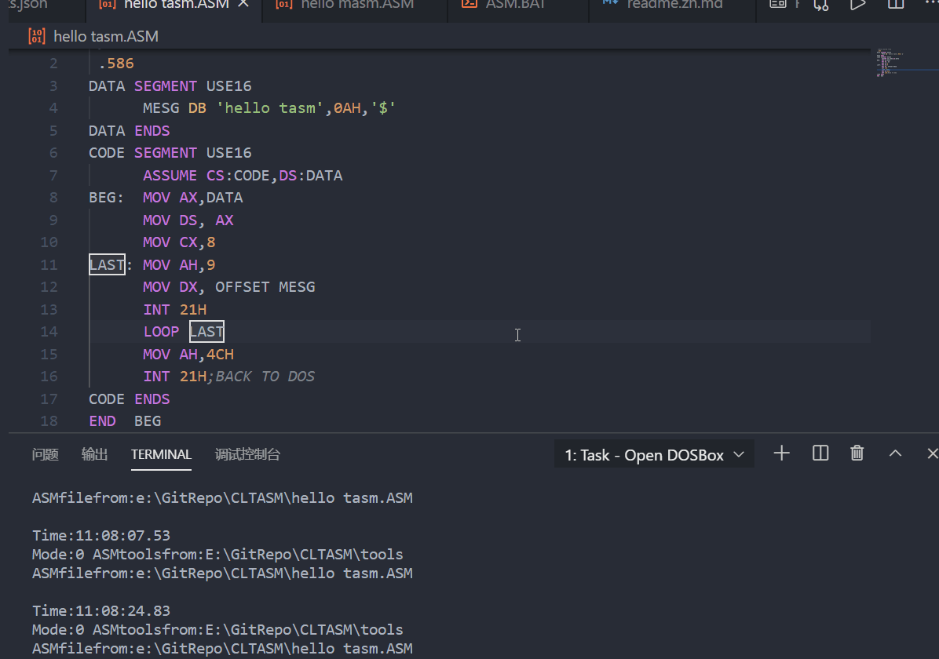Click the BACK TO DOS comment

coord(261,377)
